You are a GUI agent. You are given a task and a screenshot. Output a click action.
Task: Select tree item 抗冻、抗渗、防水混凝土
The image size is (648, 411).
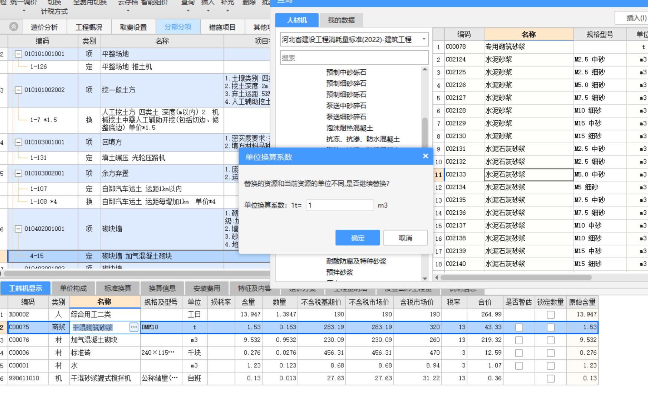click(x=363, y=139)
